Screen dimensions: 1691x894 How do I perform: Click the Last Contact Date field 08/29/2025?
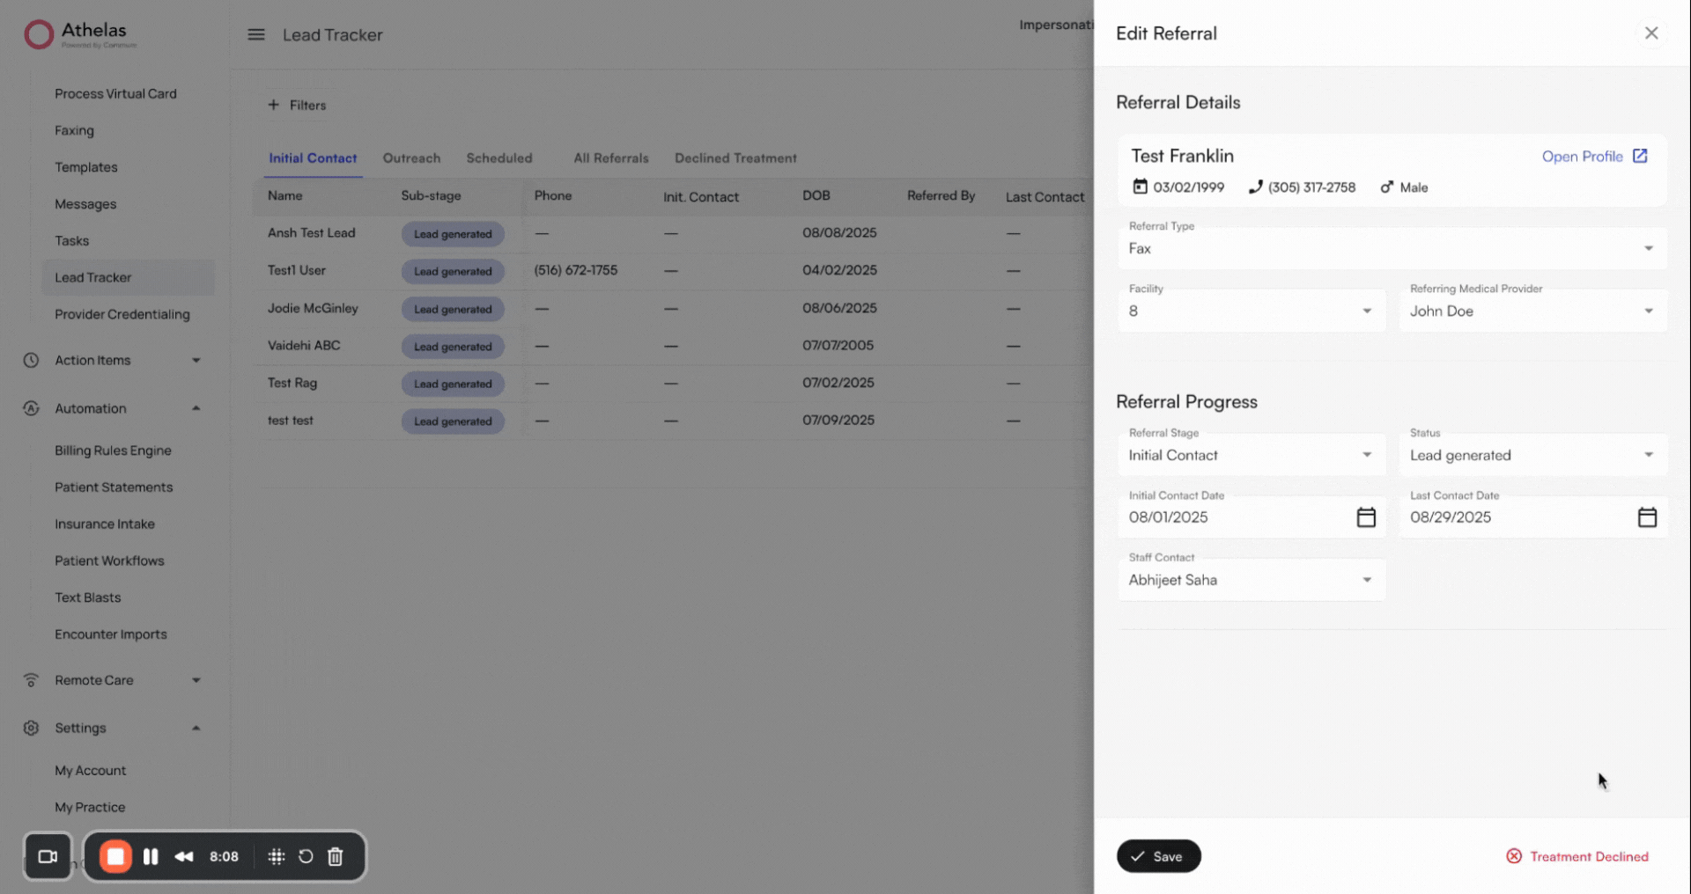pyautogui.click(x=1532, y=517)
